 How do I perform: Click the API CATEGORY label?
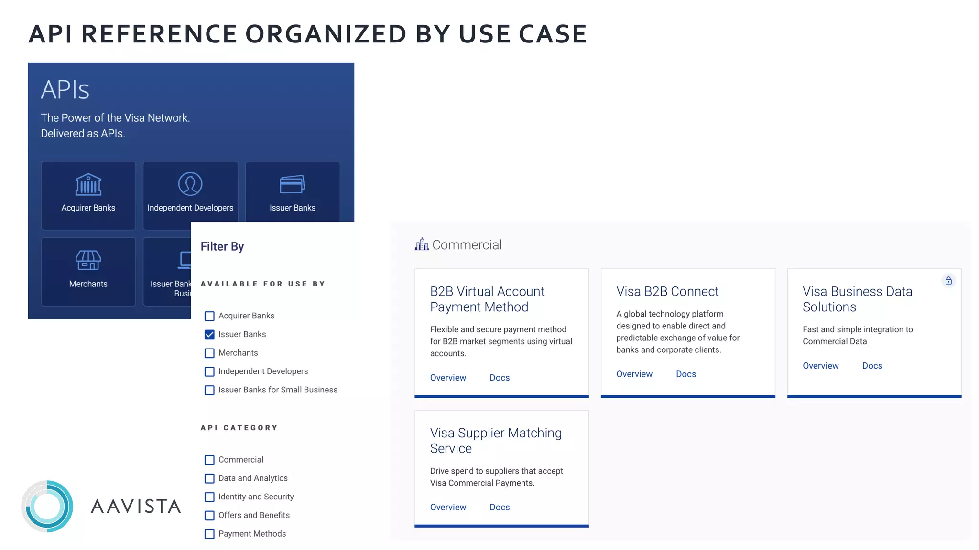click(239, 428)
